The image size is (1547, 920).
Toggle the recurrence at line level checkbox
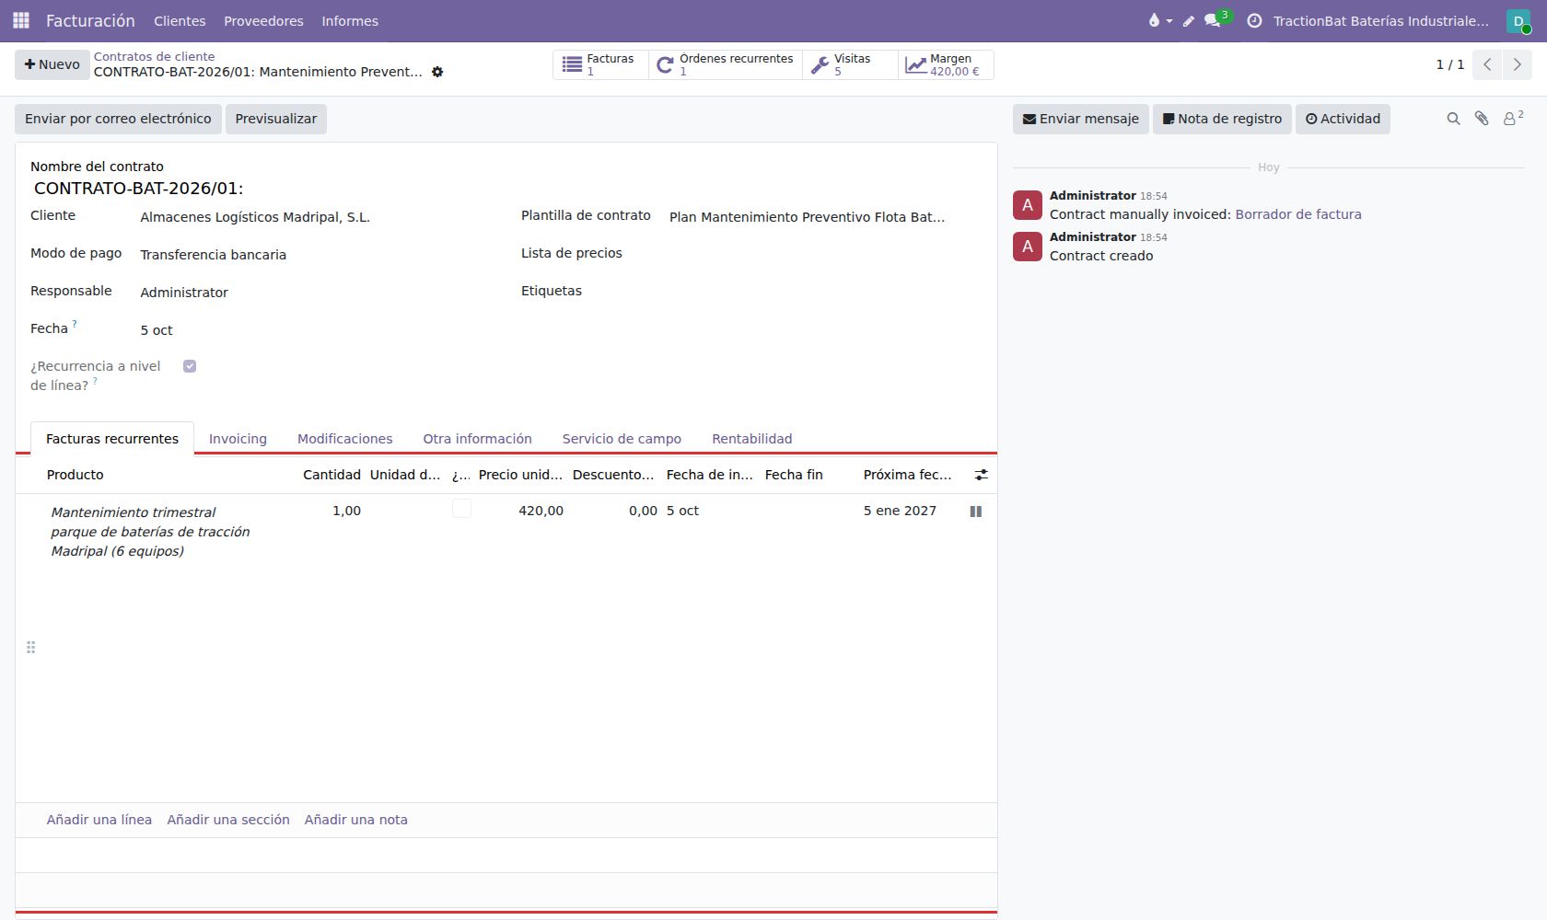[190, 366]
